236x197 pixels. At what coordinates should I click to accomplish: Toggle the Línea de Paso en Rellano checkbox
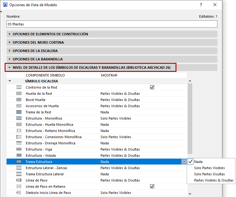pos(152,186)
